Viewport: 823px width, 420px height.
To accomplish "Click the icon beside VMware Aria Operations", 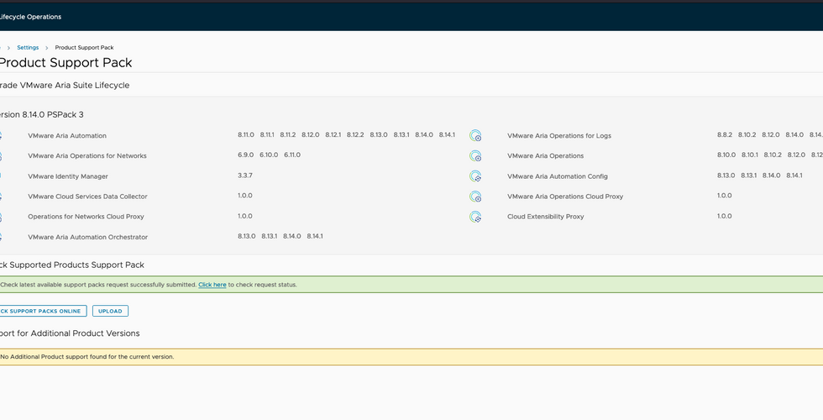I will (x=475, y=156).
